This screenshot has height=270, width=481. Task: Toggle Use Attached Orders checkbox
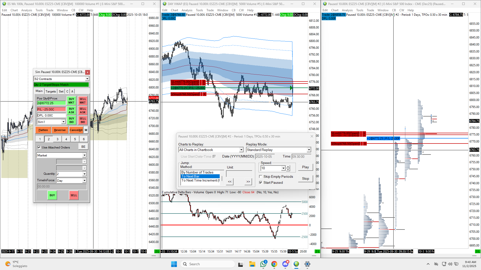point(39,147)
